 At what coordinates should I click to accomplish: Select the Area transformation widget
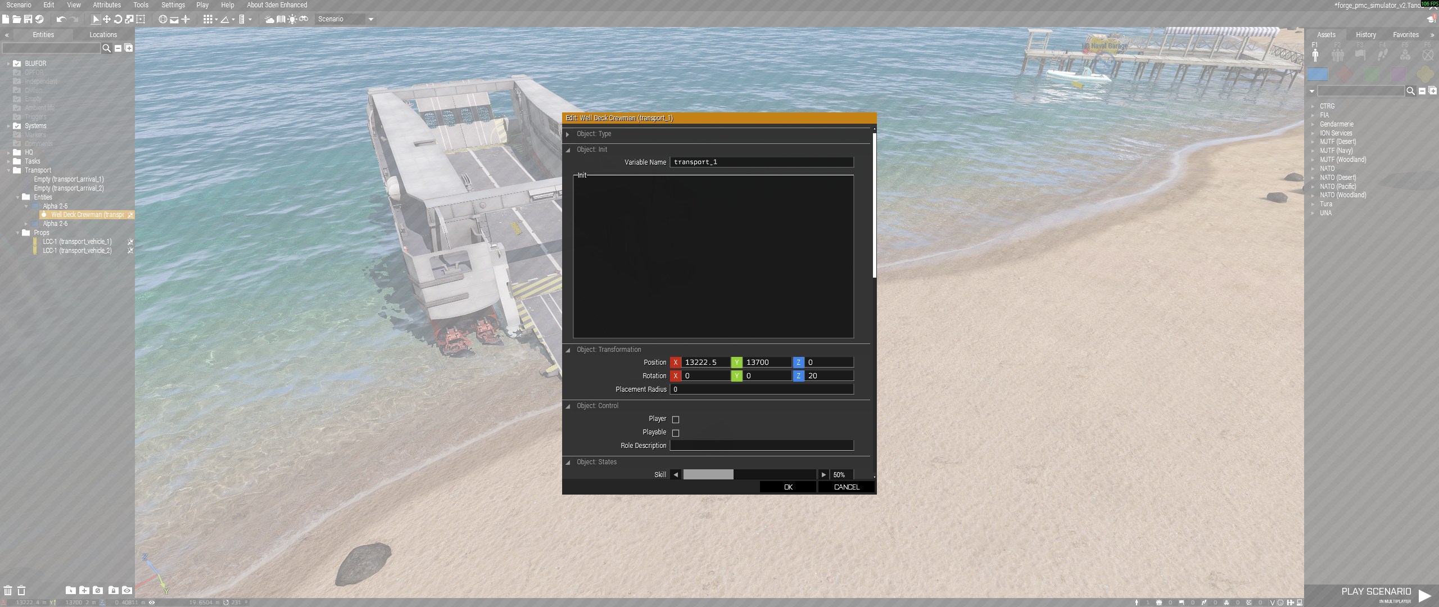point(141,19)
